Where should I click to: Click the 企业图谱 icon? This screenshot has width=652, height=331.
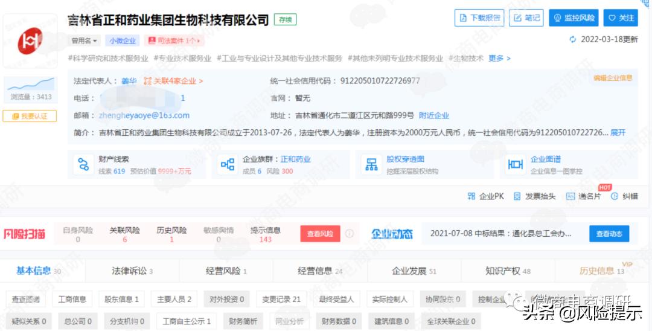516,165
